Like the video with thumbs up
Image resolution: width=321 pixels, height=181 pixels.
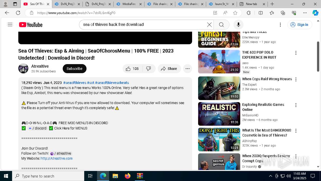point(132,69)
